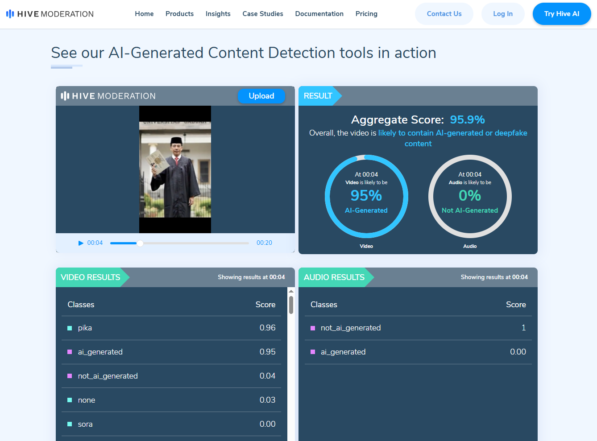Click the total duration 00:20 label
Screen dimensions: 597x441
point(264,243)
